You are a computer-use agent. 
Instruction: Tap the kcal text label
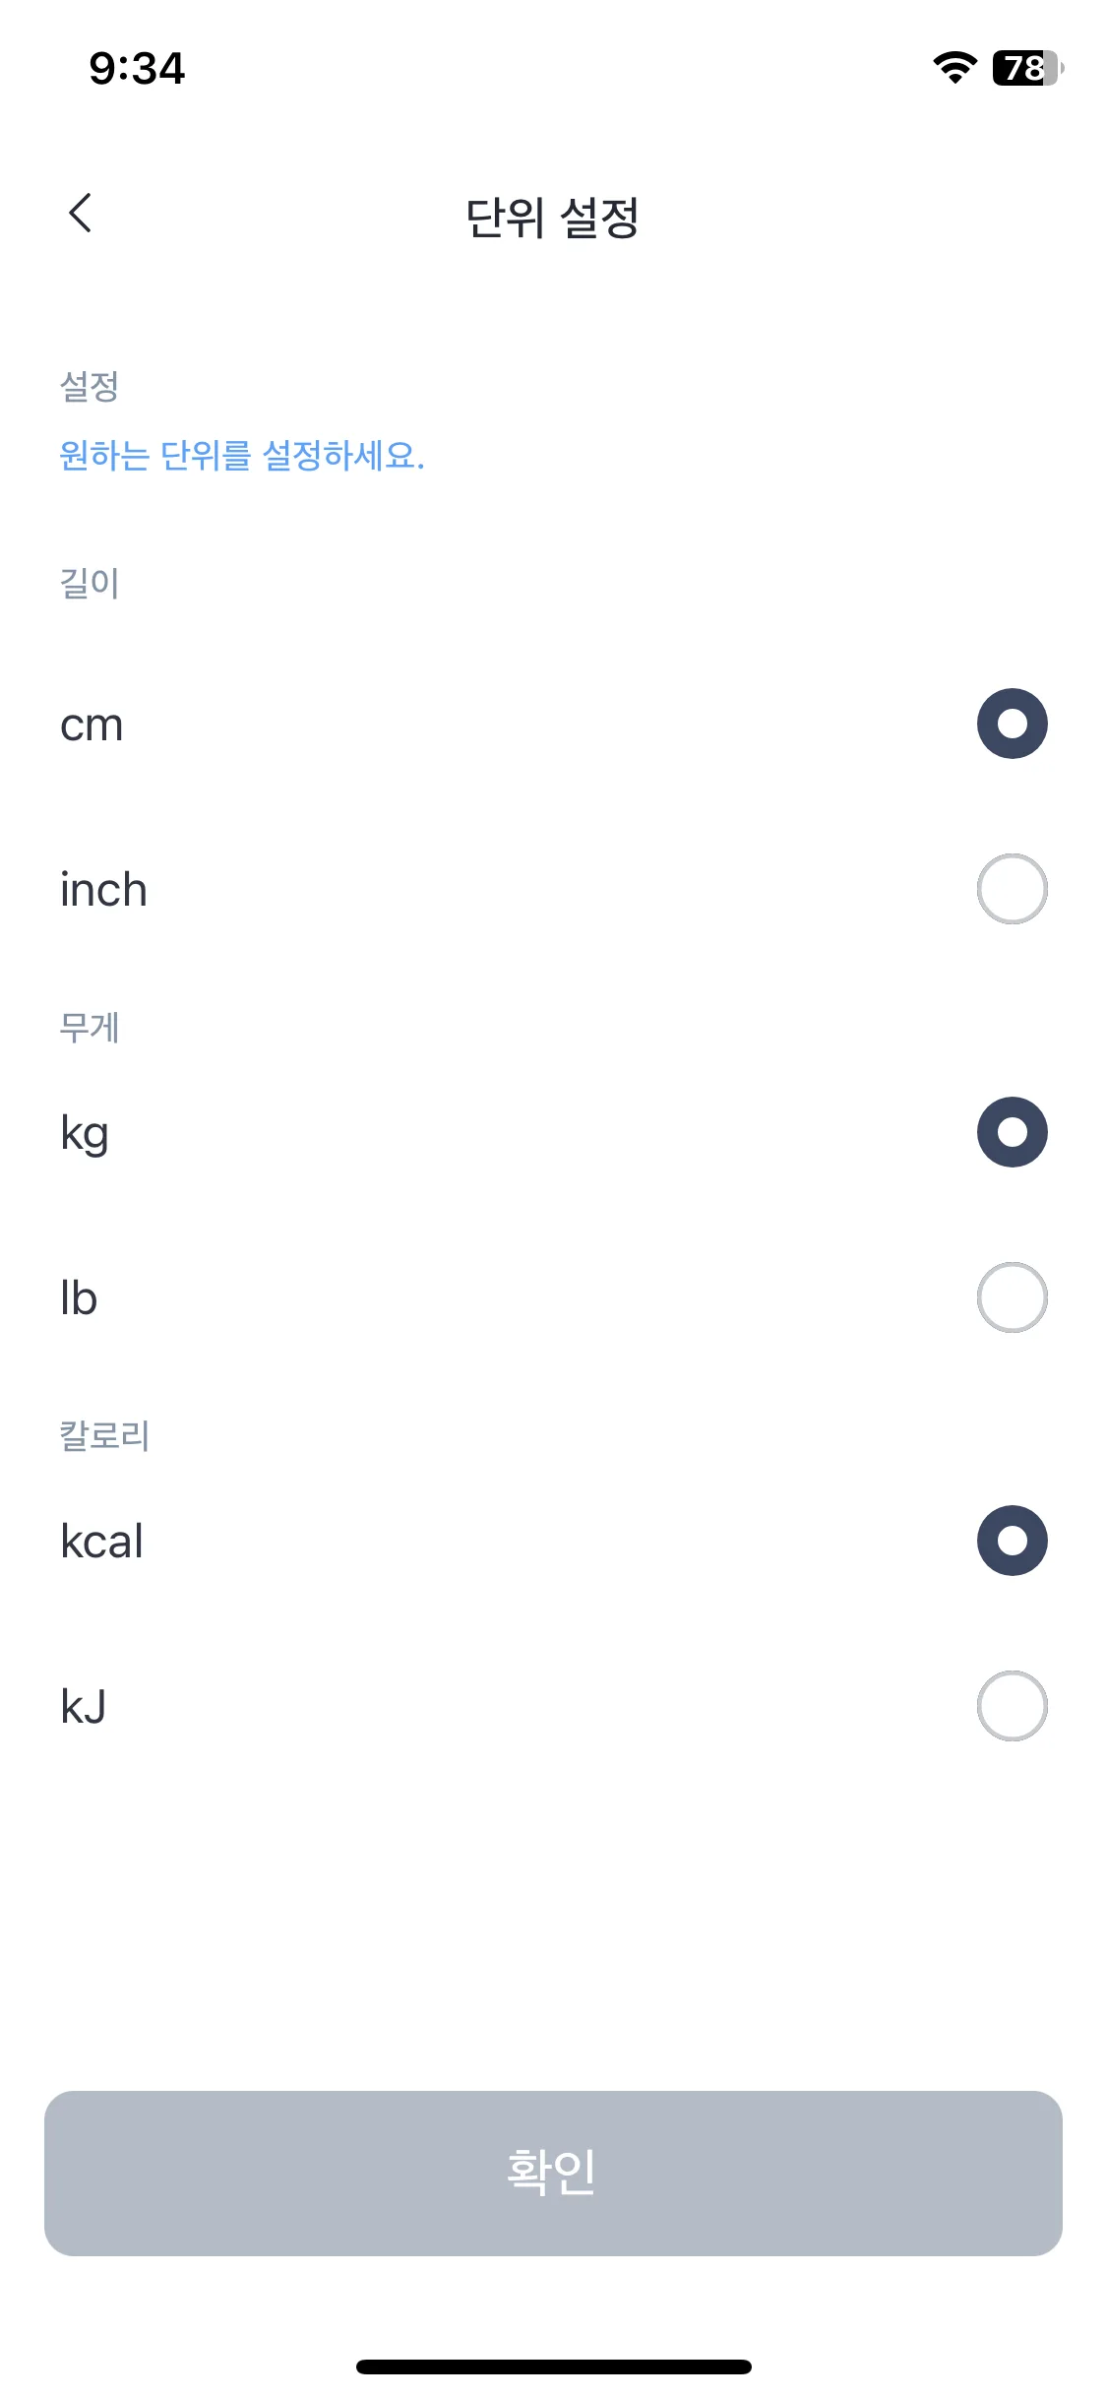coord(101,1541)
